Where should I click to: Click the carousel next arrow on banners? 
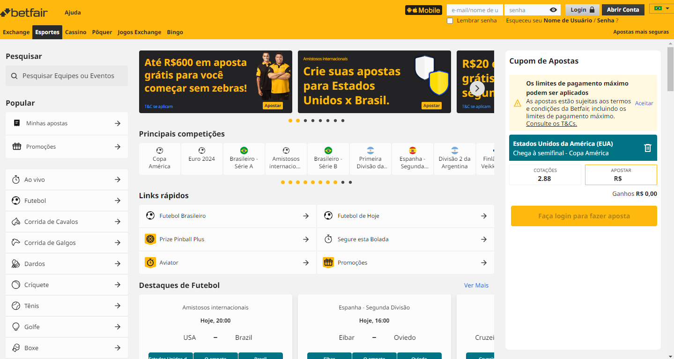[477, 88]
